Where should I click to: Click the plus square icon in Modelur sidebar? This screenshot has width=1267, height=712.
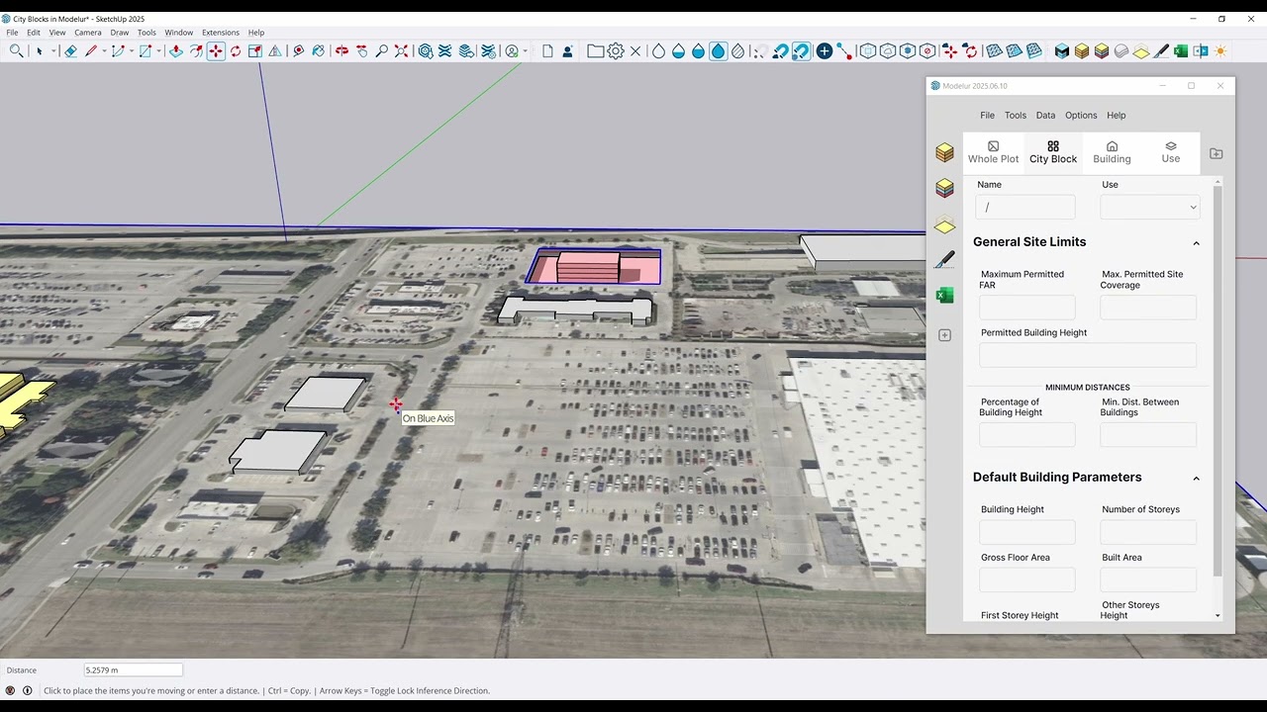point(944,335)
